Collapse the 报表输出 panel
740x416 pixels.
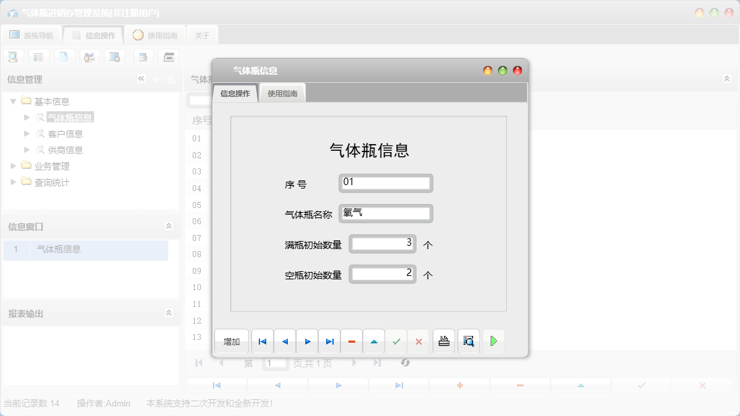click(168, 312)
